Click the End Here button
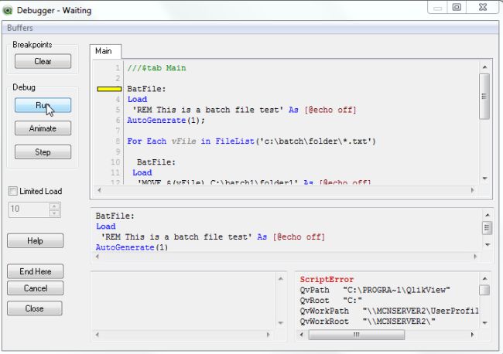Screen dimensions: 503x354 coord(35,271)
